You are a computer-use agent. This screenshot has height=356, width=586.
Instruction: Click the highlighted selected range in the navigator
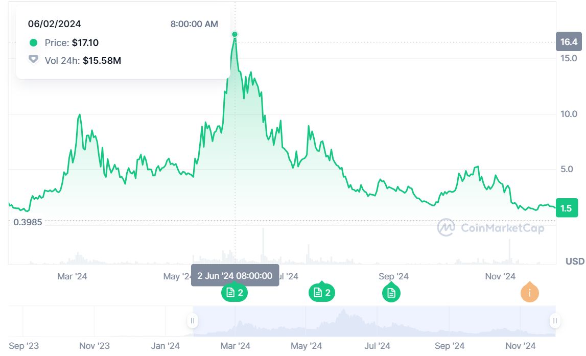[373, 321]
